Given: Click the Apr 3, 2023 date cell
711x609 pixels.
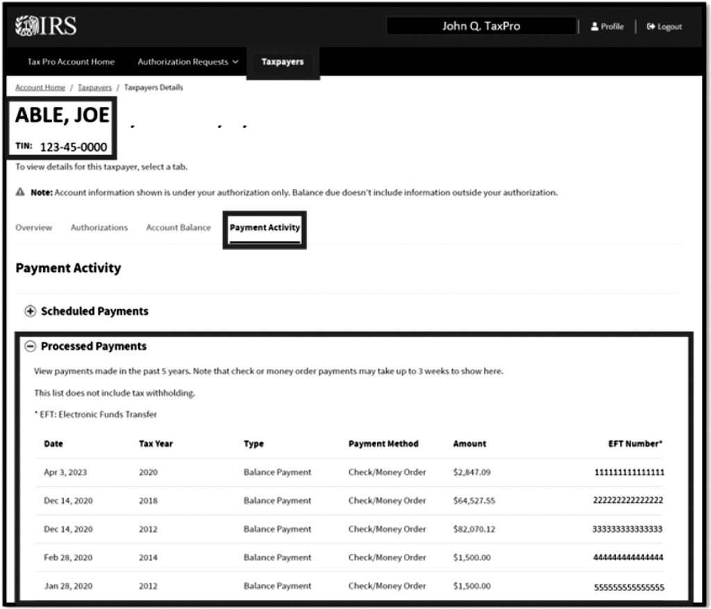Looking at the screenshot, I should [65, 472].
